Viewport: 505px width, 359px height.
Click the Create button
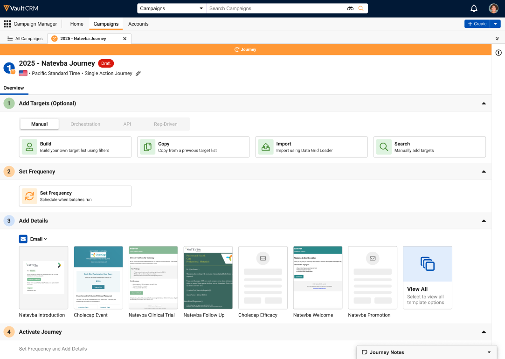[x=477, y=24]
